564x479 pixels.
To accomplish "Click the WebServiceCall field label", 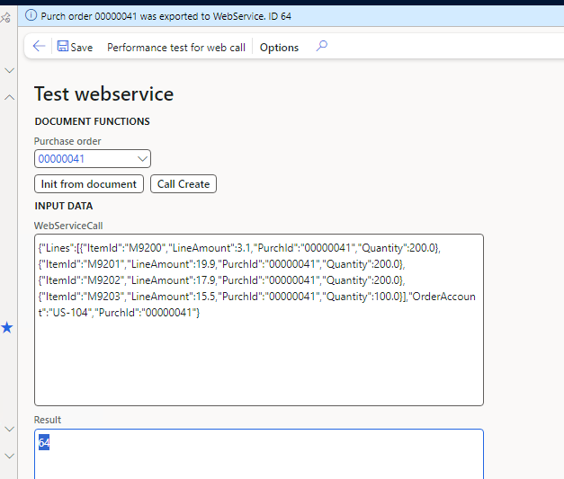I will click(x=68, y=226).
